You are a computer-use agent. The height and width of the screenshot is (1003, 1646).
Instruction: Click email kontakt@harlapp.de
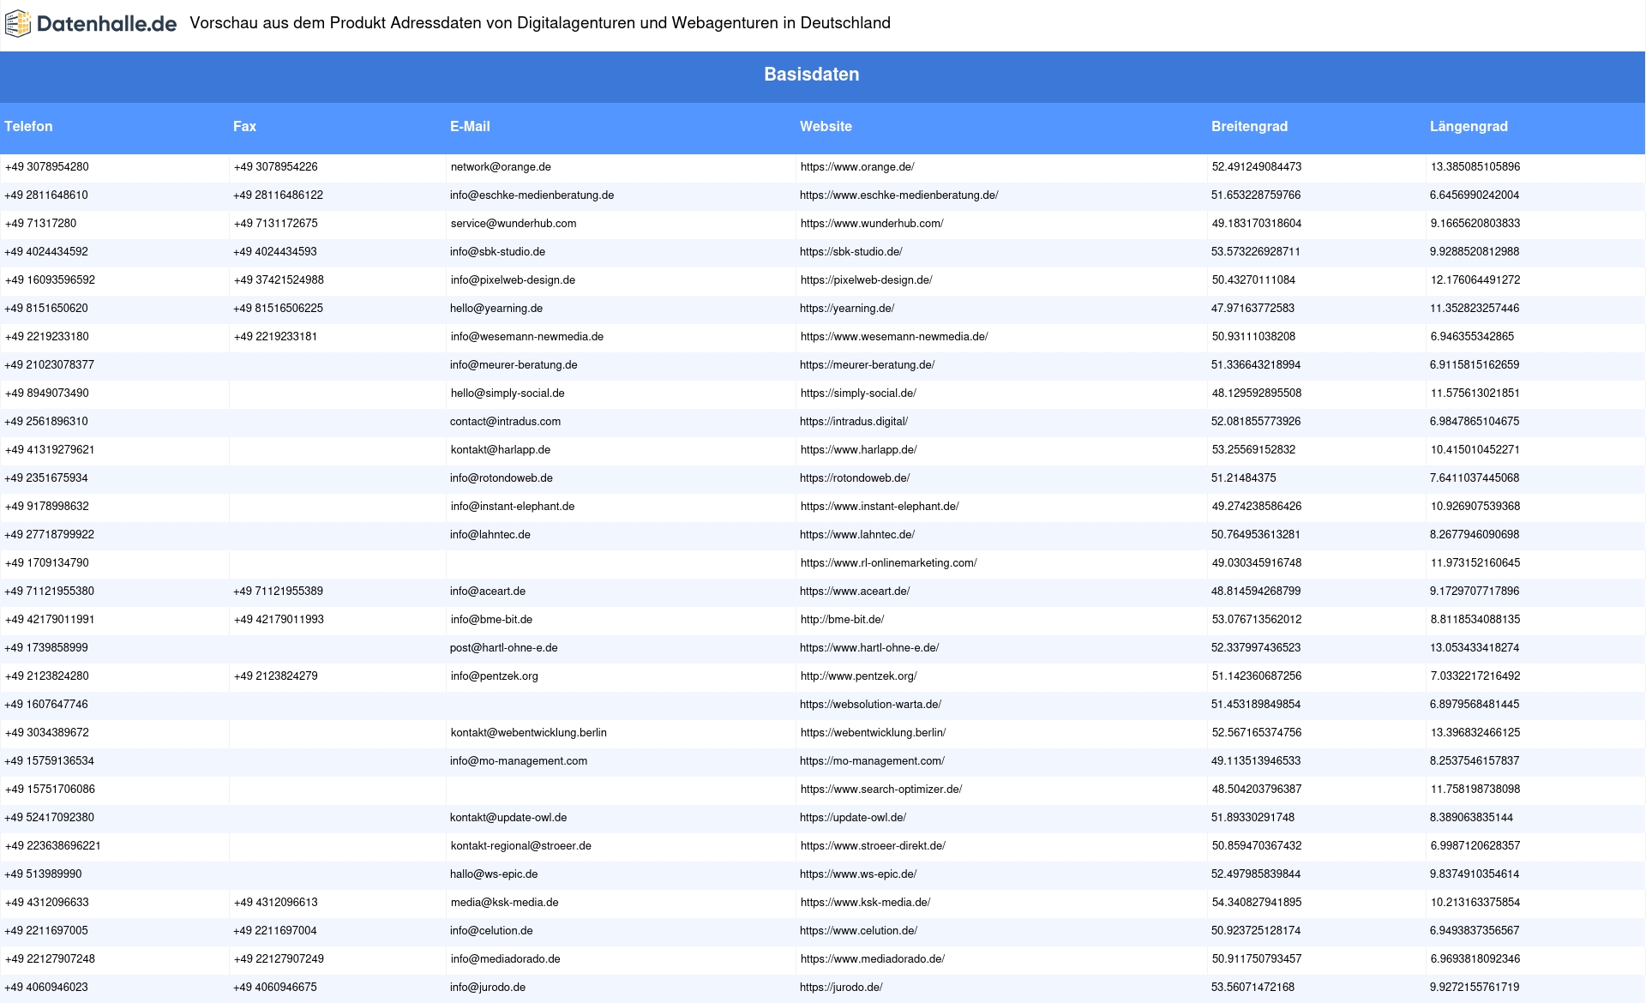tap(501, 450)
